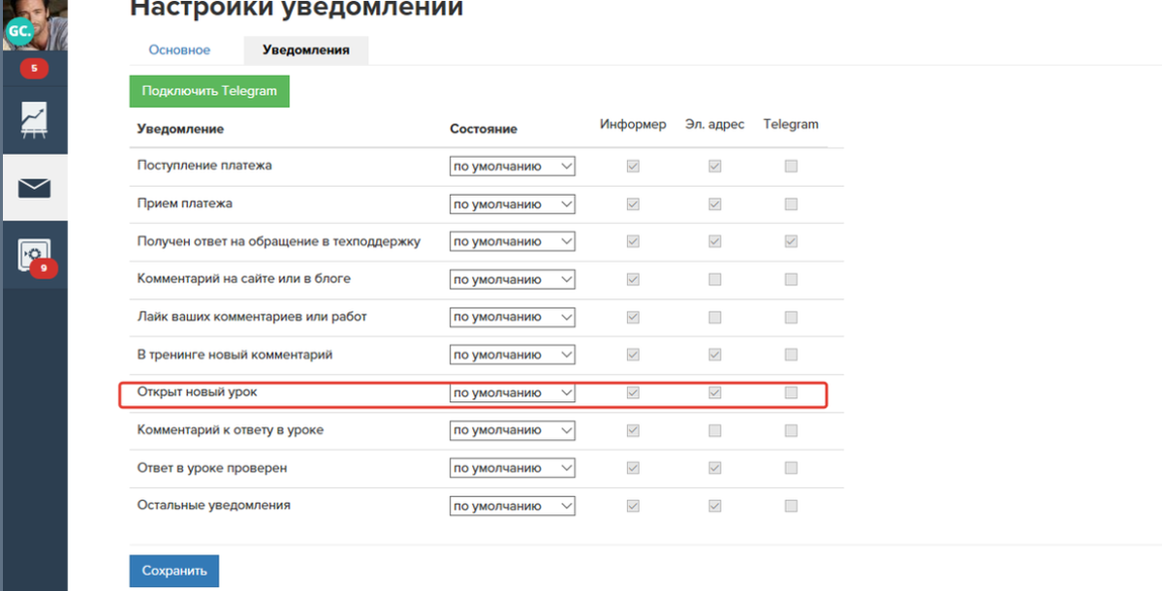Expand state dropdown for Остальные уведомления

512,507
